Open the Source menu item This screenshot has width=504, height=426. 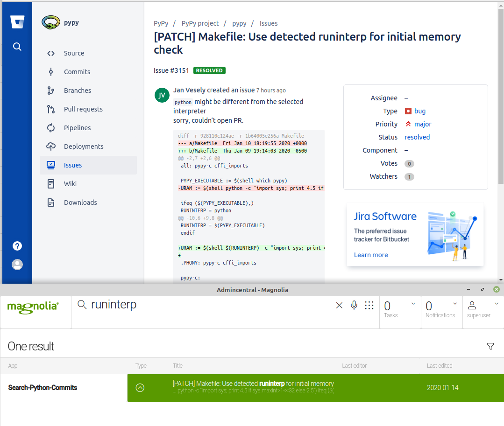[74, 53]
